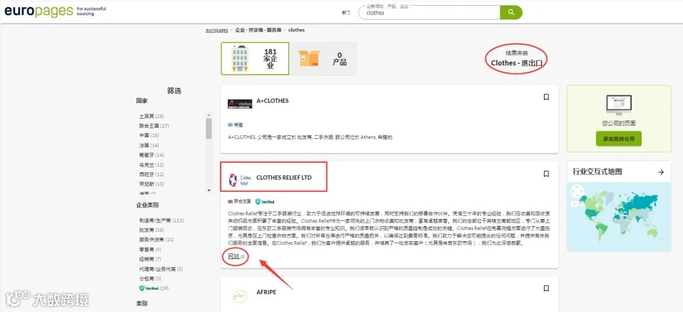Click the country list scrollbar thumb
This screenshot has height=312, width=683.
(x=209, y=128)
